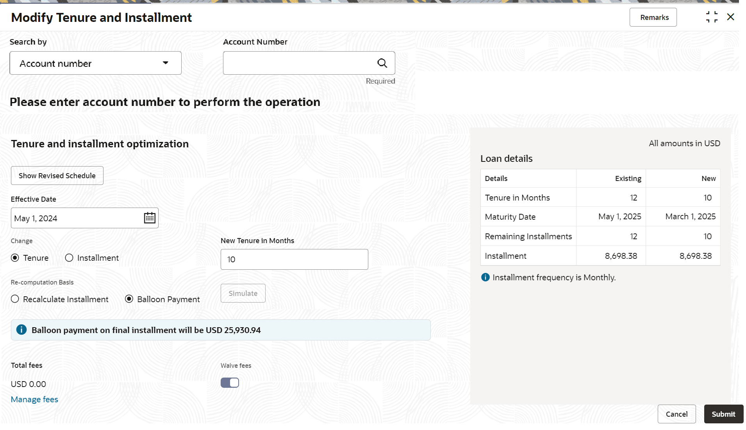This screenshot has width=746, height=430.
Task: Focus the Account Number input field
Action: 299,63
